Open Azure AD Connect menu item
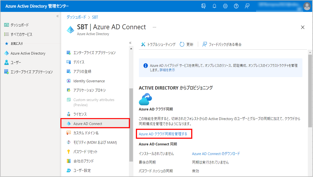 click(88, 124)
